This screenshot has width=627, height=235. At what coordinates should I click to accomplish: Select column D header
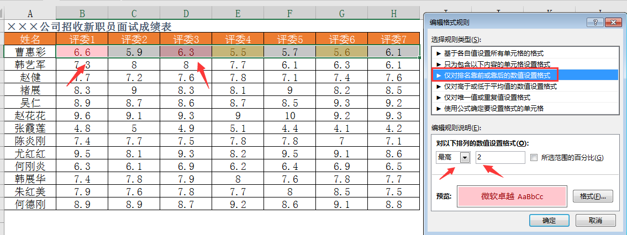pyautogui.click(x=186, y=14)
